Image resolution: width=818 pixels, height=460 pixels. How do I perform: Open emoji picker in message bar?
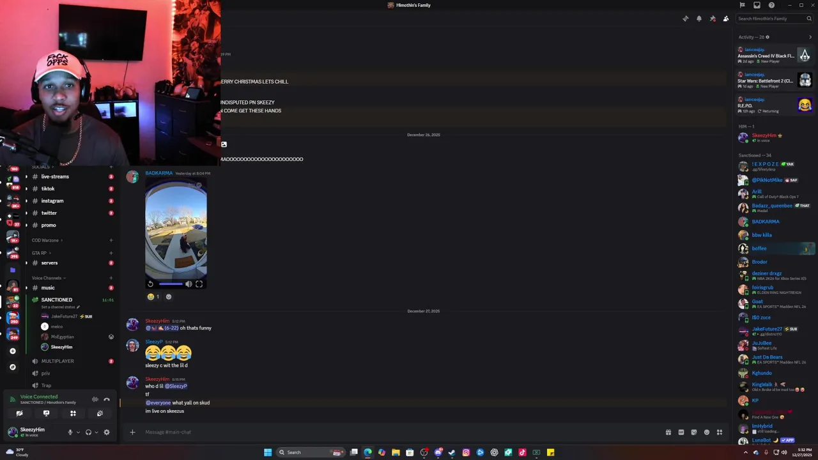click(x=707, y=433)
